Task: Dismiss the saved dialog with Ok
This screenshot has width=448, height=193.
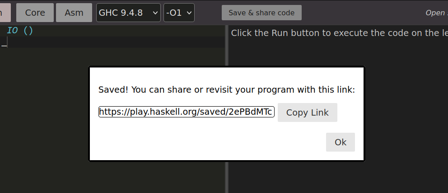Action: (x=340, y=142)
